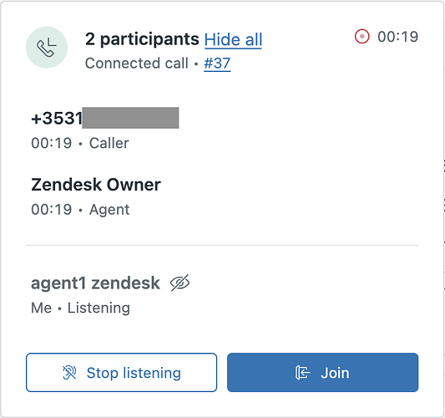Viewport: 445px width, 418px height.
Task: Click the crossed-out eye hidden icon
Action: click(180, 283)
